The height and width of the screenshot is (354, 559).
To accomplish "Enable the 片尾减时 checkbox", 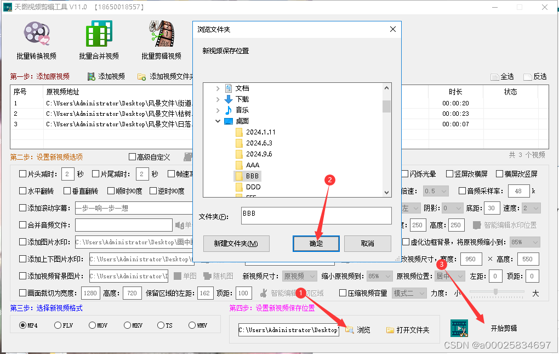I will pyautogui.click(x=95, y=174).
